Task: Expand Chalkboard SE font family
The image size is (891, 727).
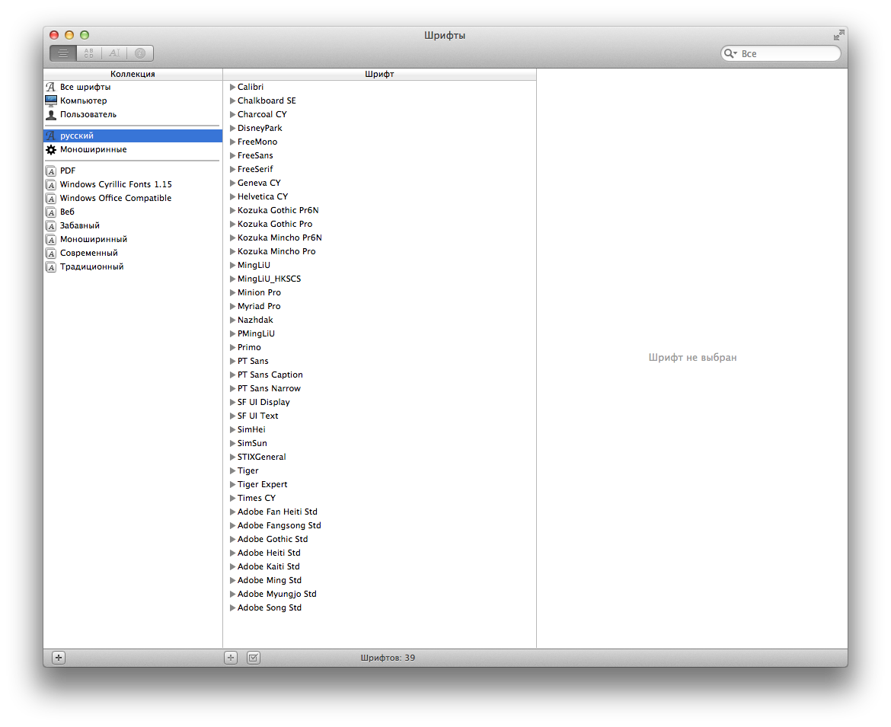Action: pos(232,100)
